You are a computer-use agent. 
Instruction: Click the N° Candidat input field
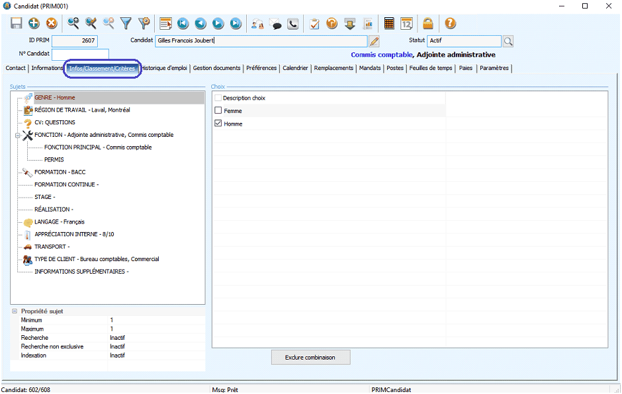[x=80, y=54]
